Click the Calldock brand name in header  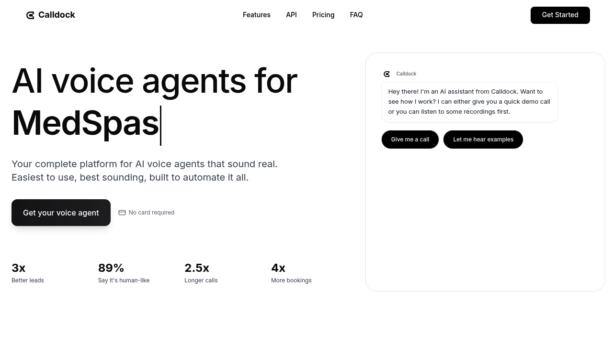[x=57, y=15]
